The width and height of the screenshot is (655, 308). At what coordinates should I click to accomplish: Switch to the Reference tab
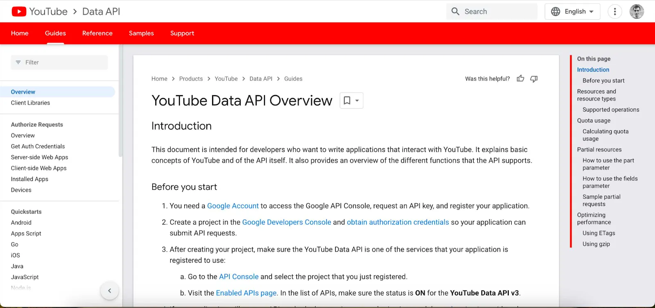coord(97,33)
